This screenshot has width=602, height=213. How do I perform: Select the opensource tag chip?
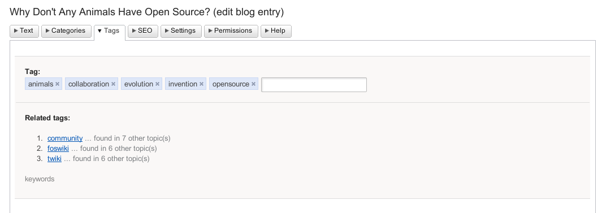[x=233, y=84]
